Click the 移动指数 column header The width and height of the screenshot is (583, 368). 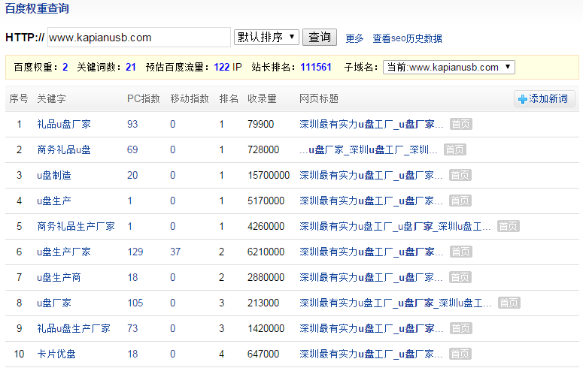point(190,99)
